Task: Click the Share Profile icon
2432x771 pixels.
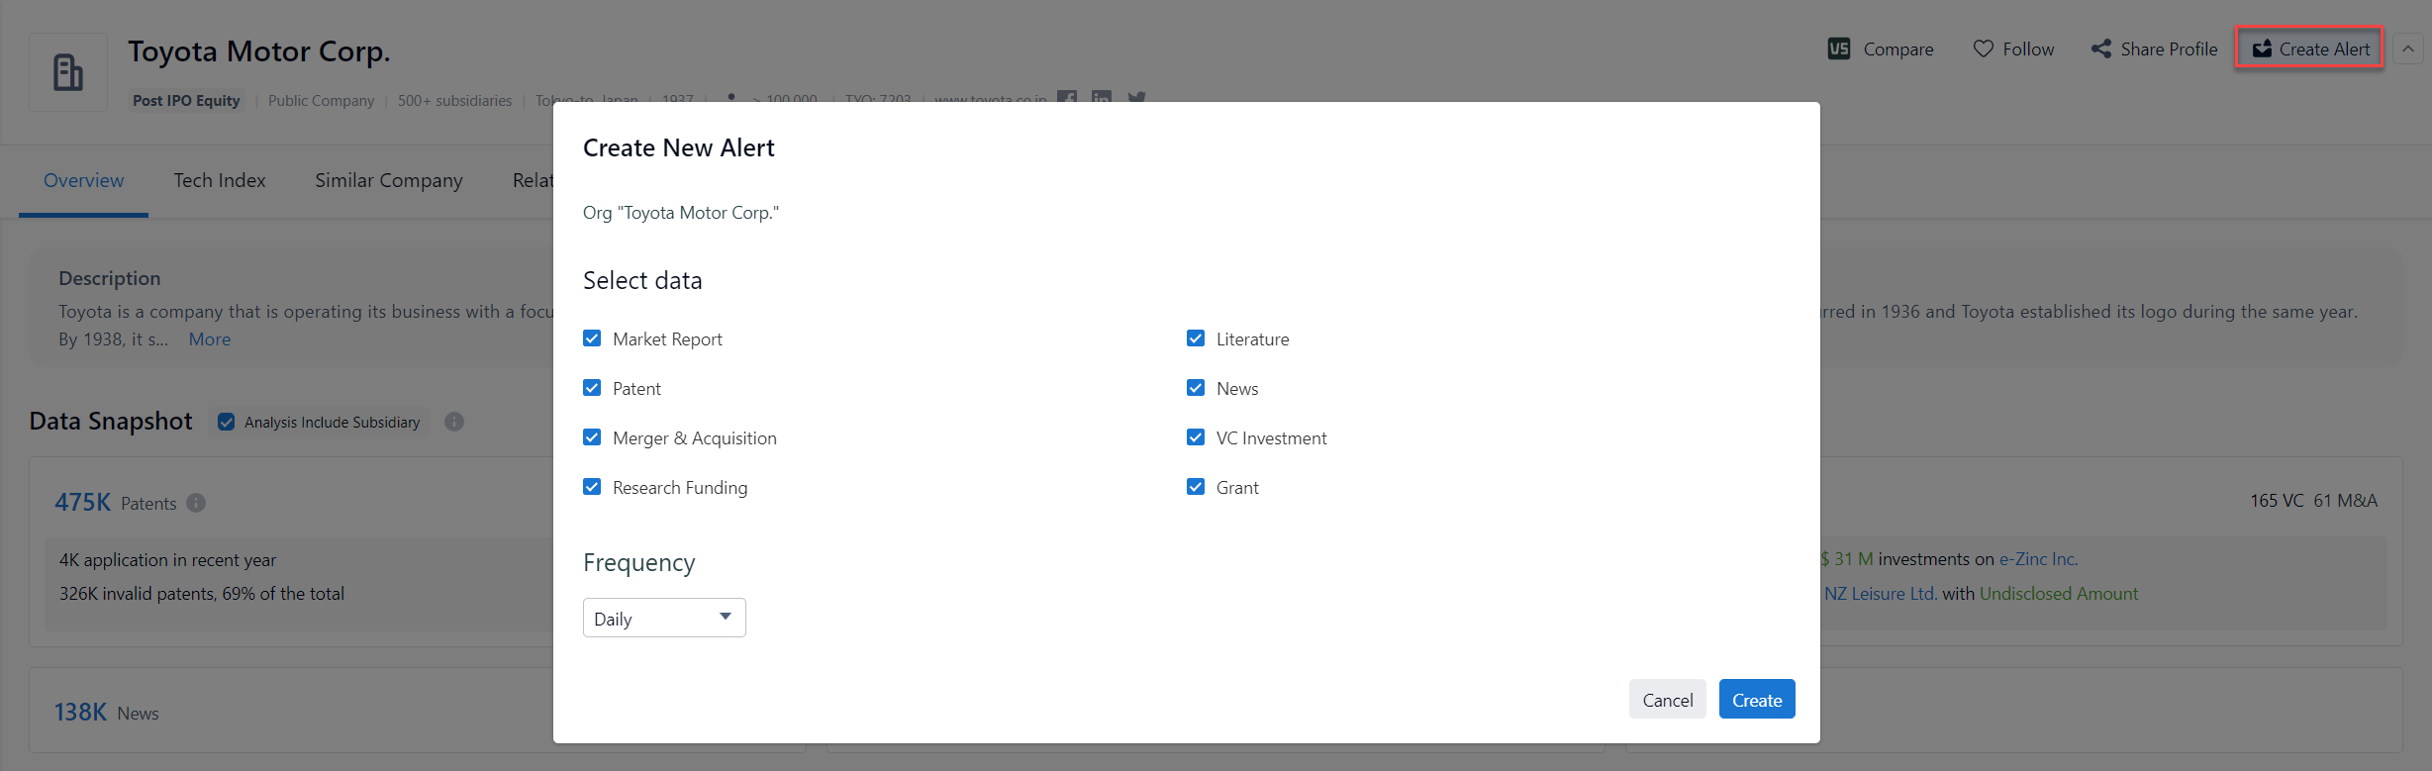Action: pyautogui.click(x=2100, y=48)
